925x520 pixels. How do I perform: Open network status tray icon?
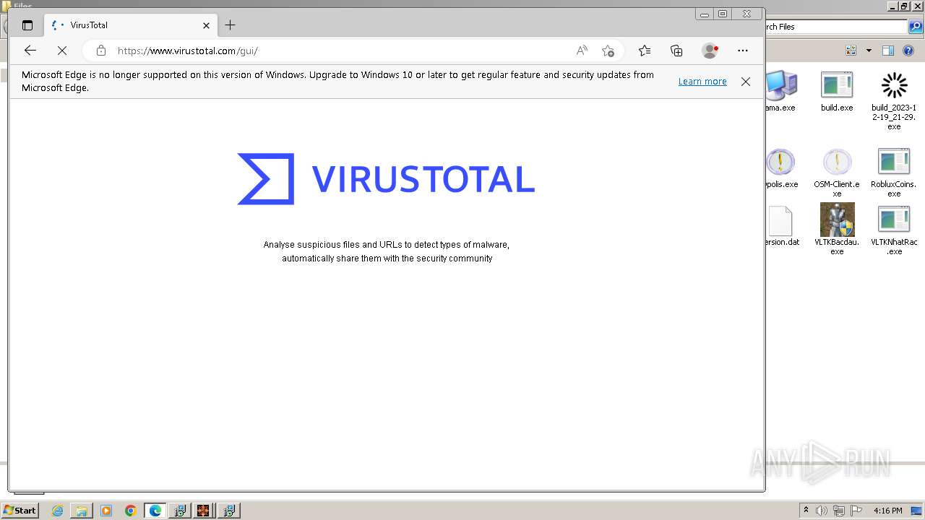[839, 511]
